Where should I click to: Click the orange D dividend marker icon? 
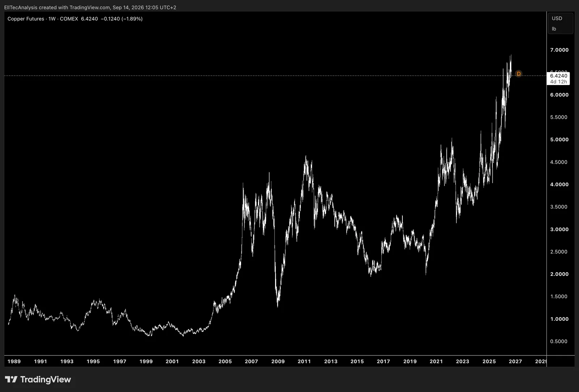tap(519, 74)
